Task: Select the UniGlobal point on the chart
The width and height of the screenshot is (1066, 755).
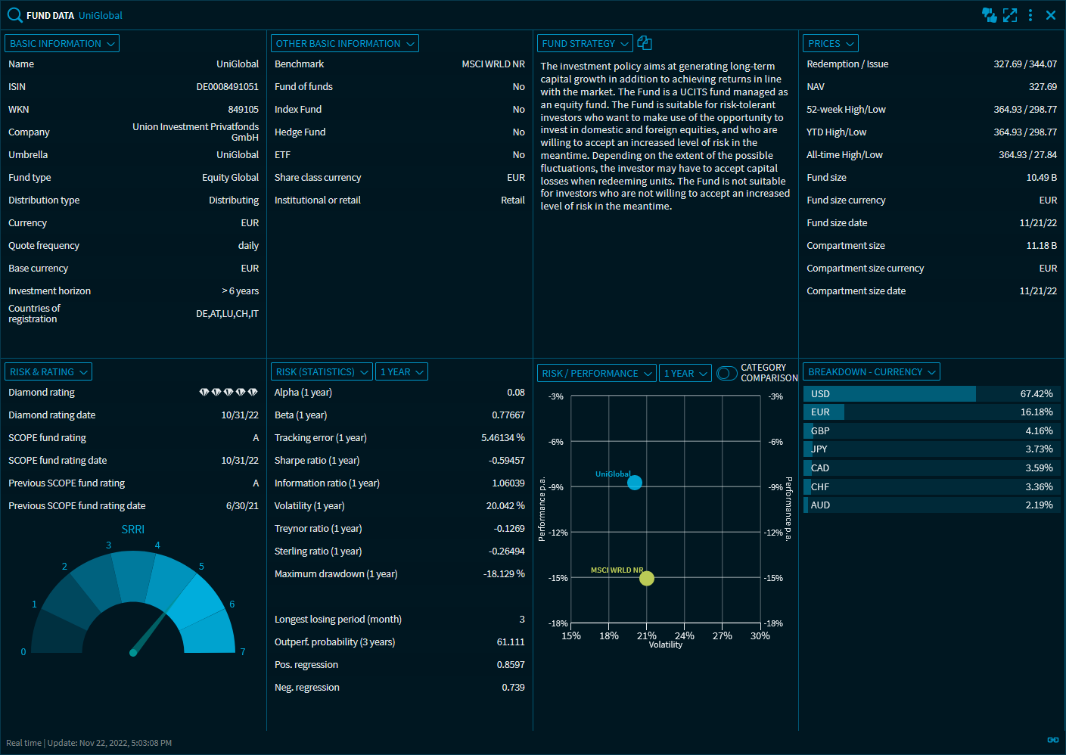Action: tap(635, 483)
